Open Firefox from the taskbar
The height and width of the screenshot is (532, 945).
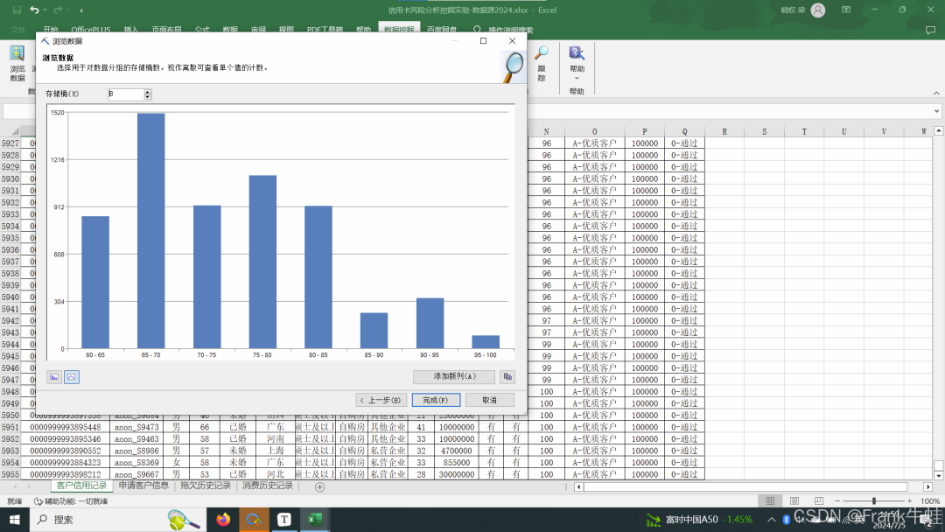click(x=223, y=520)
